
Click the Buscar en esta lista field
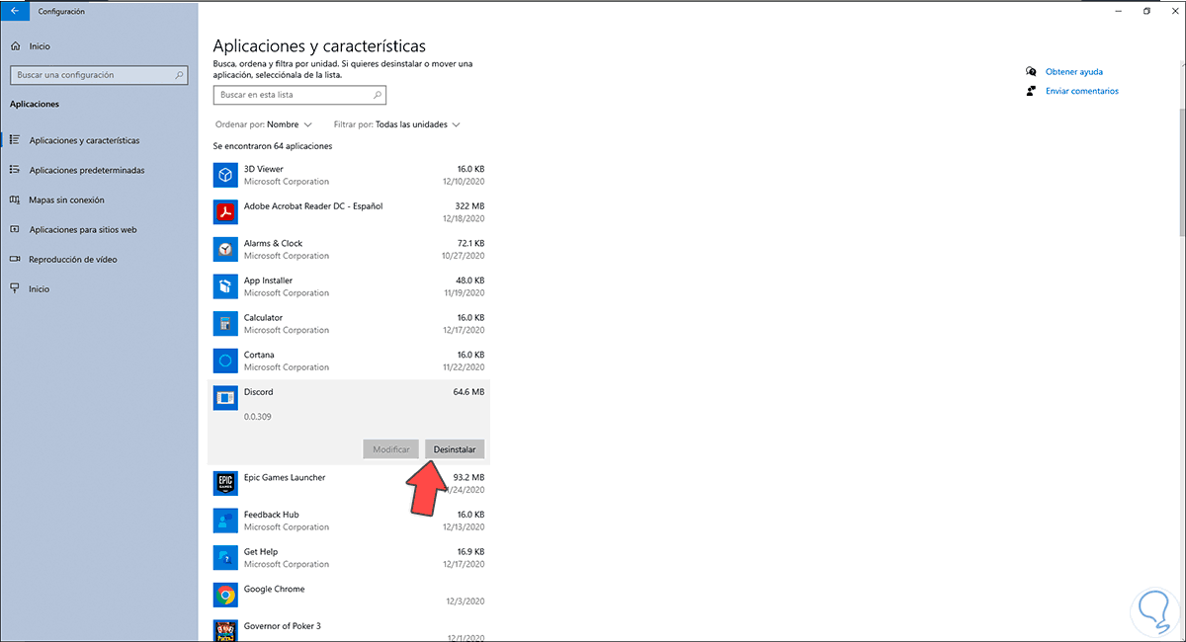[x=299, y=95]
